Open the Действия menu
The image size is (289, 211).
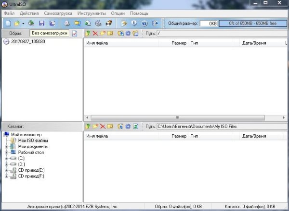click(29, 13)
